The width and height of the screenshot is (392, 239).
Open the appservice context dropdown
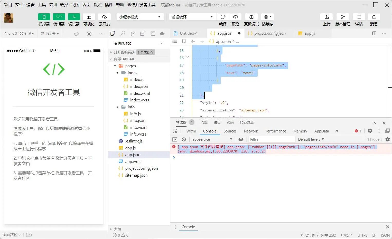(x=212, y=139)
